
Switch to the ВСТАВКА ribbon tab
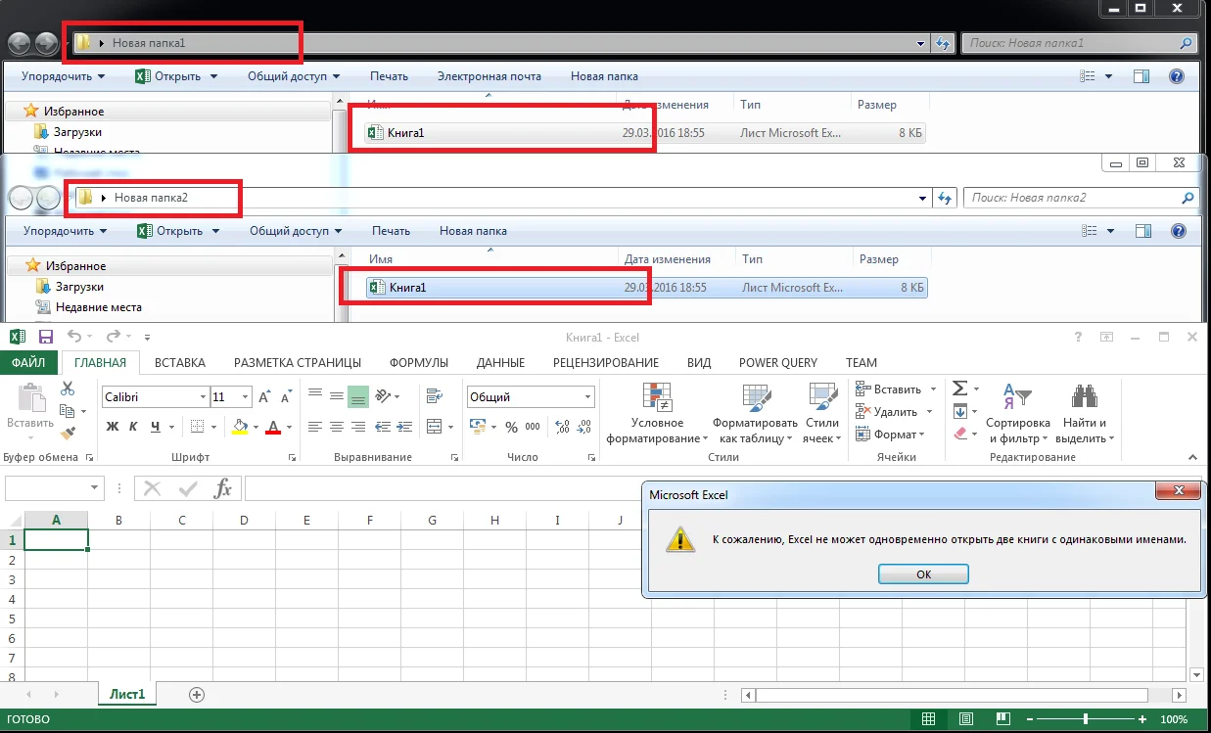[180, 362]
